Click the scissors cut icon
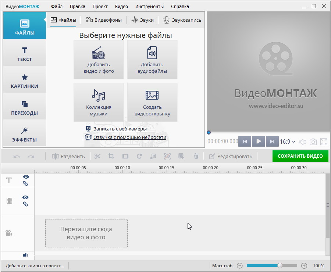This screenshot has width=331, height=272. (x=97, y=156)
